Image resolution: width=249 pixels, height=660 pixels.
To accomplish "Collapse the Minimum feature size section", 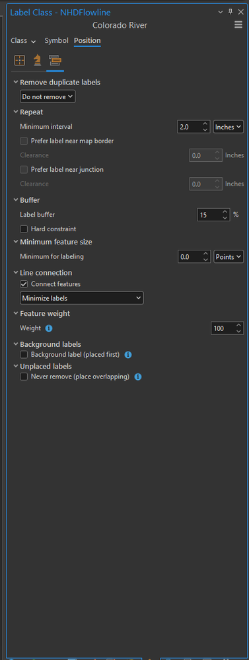I will 16,242.
